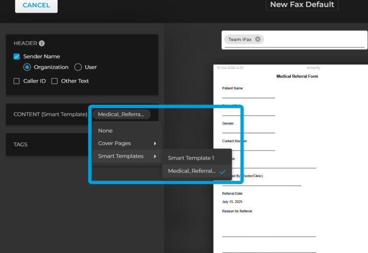Expand Smart Templates submenu arrow

coord(155,156)
